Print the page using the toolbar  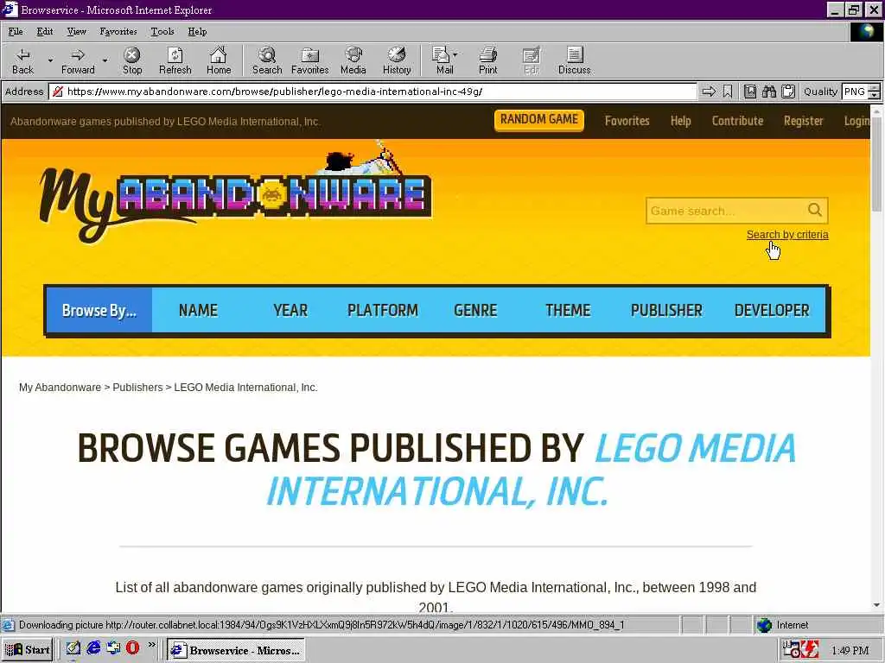pyautogui.click(x=488, y=61)
